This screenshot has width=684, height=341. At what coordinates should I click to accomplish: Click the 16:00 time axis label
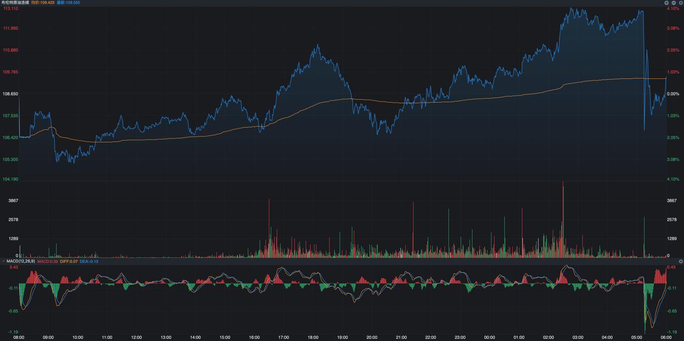[254, 337]
